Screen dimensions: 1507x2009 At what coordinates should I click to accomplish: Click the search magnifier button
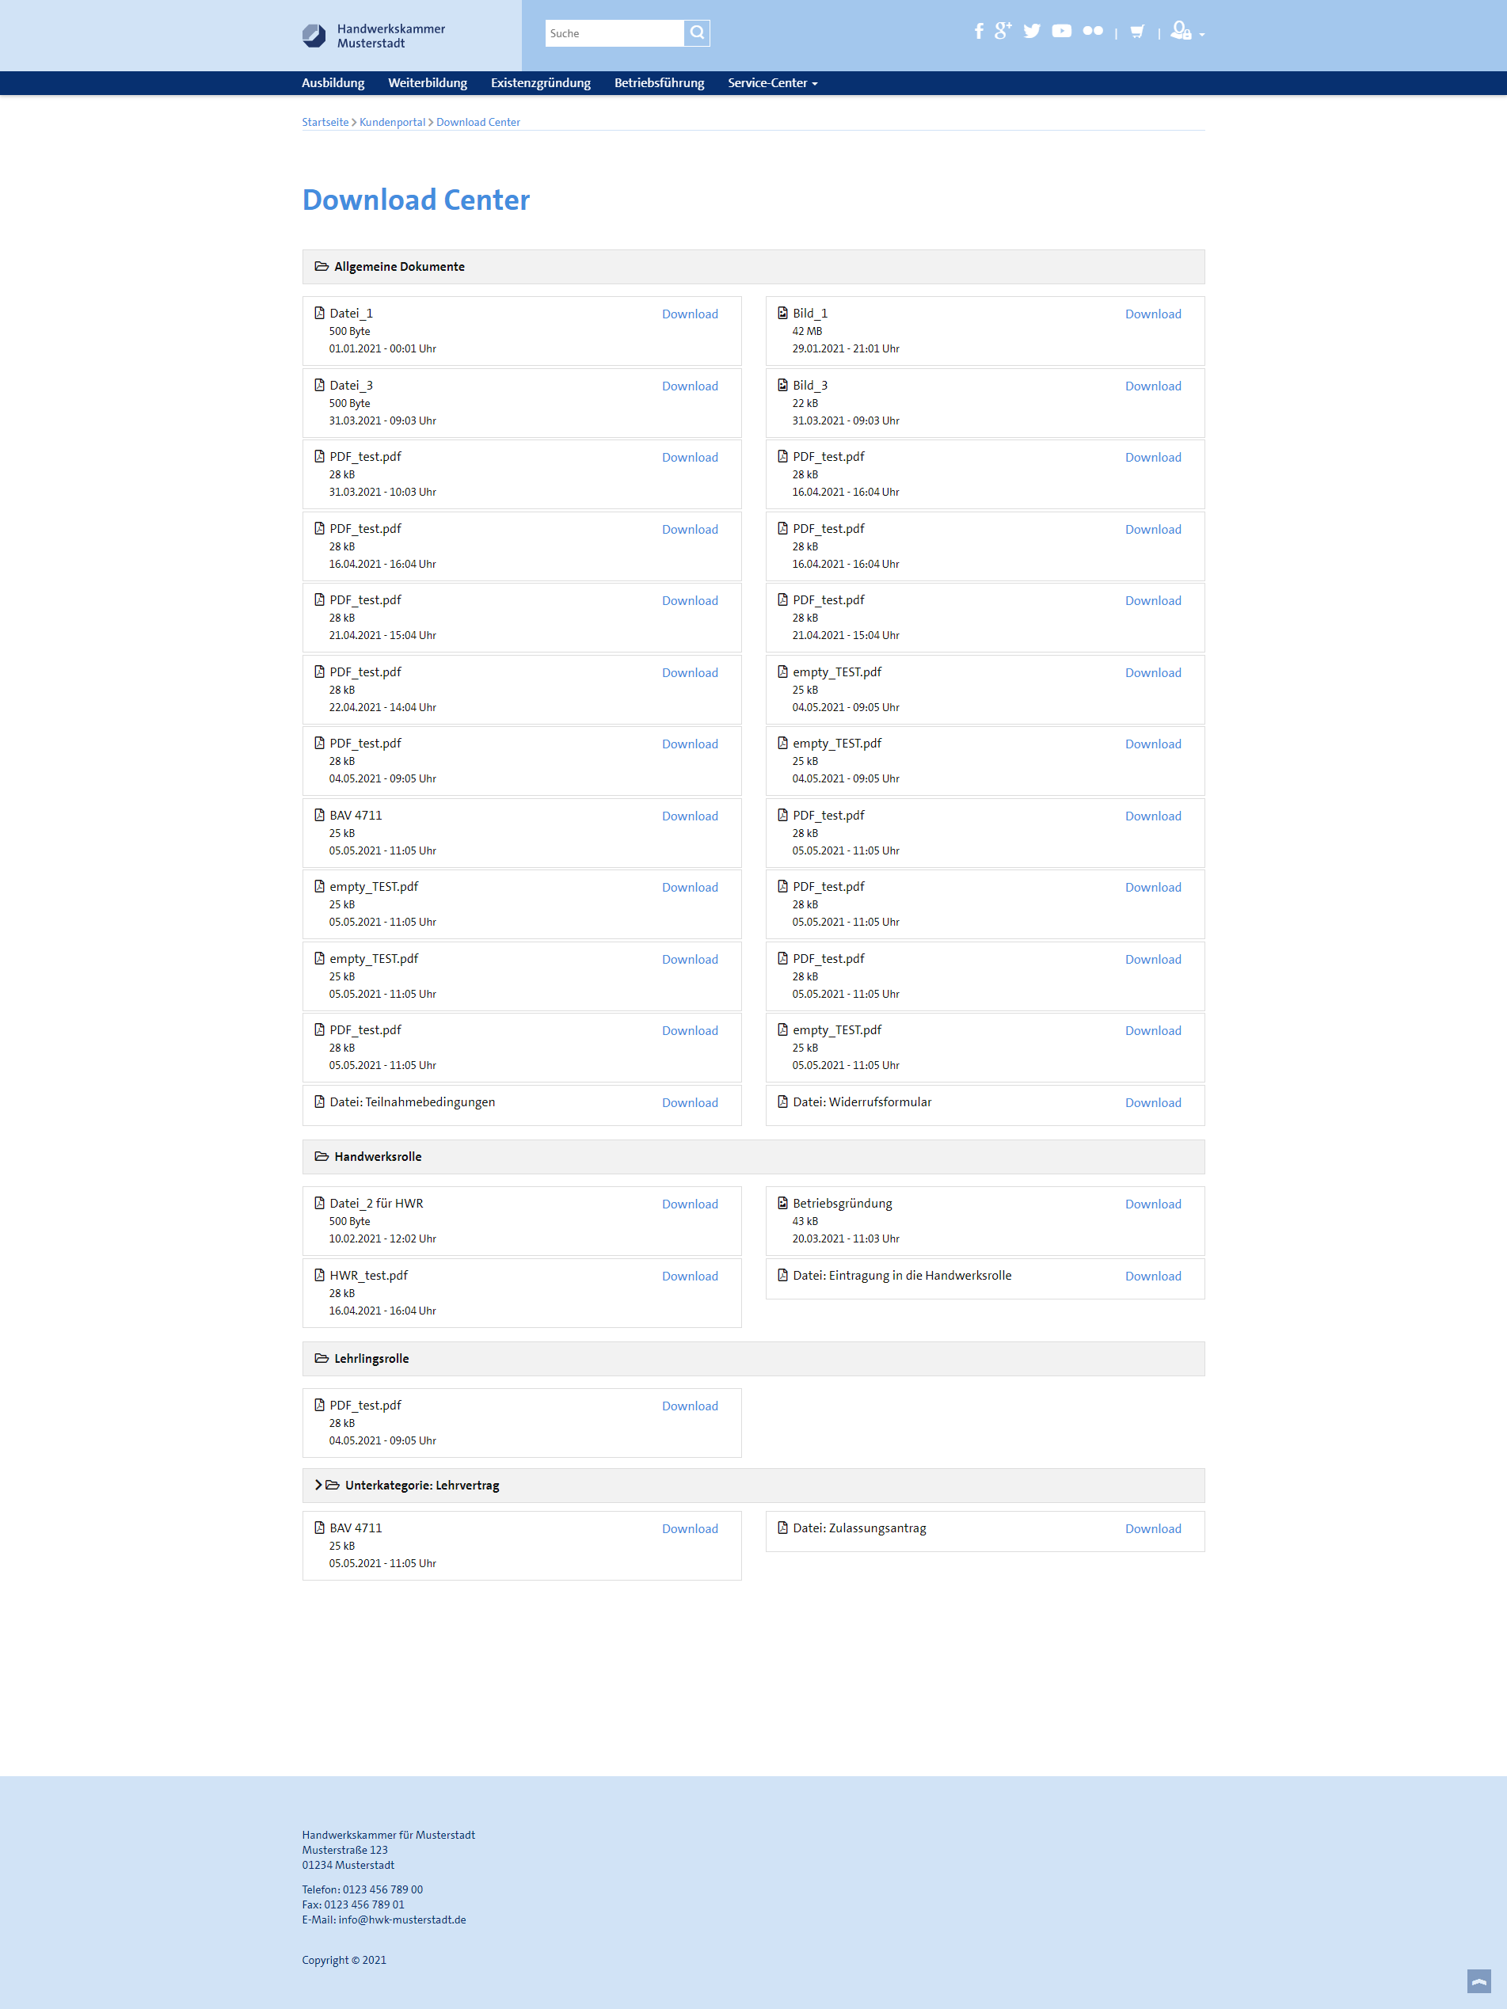(x=697, y=32)
